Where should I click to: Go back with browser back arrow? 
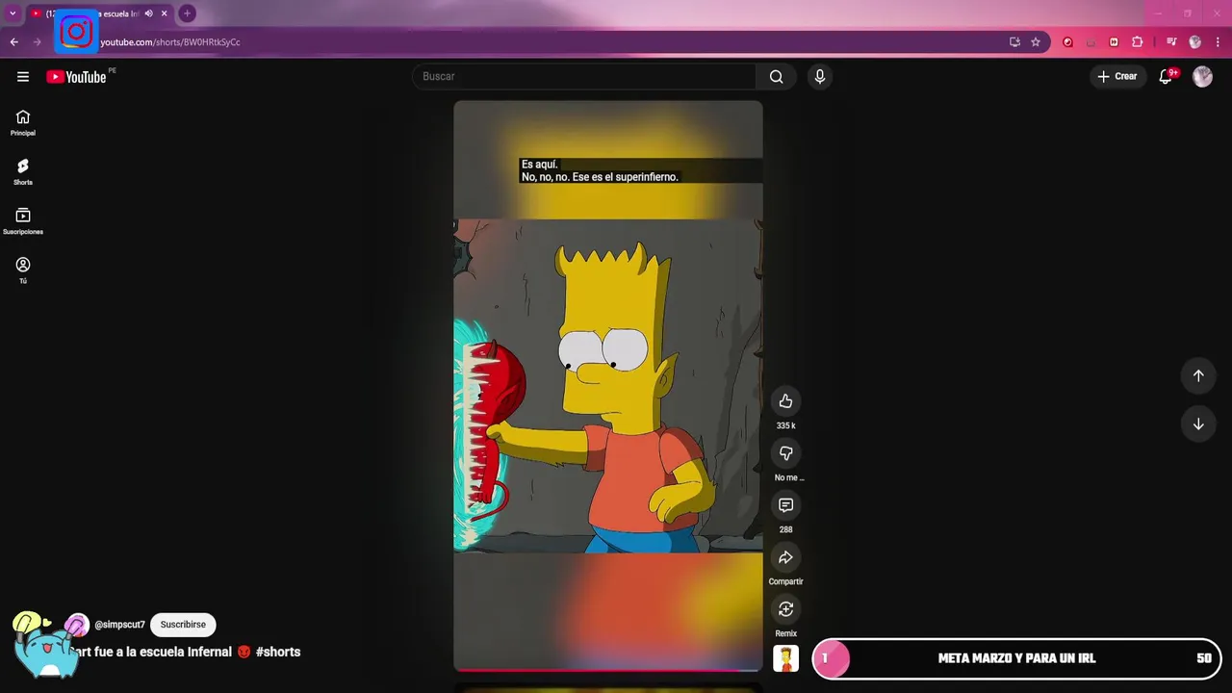click(13, 42)
